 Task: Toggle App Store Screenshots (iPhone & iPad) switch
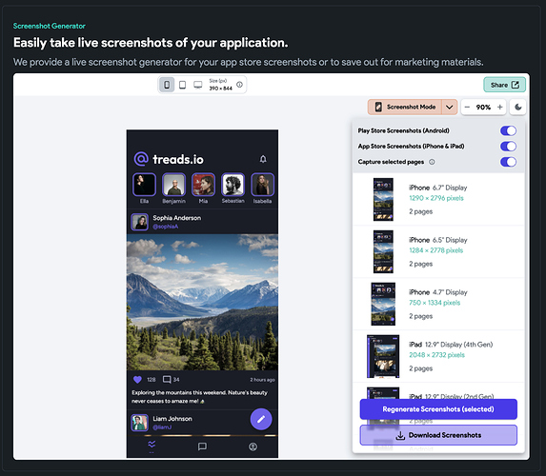pos(508,147)
